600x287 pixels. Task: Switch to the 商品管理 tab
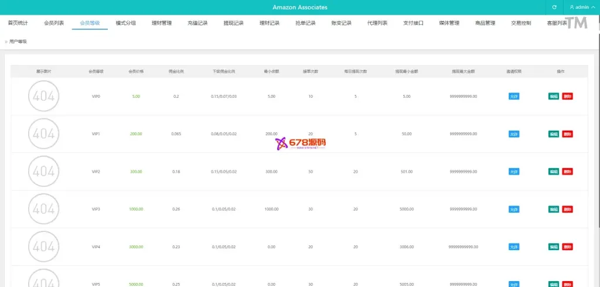[x=485, y=23]
